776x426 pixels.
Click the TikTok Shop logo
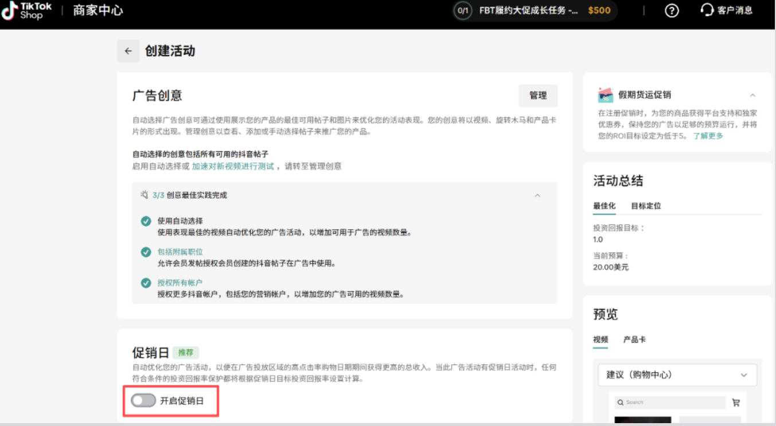(x=26, y=11)
